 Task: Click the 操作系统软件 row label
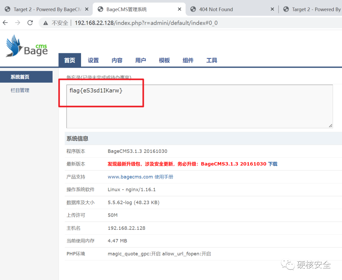point(80,190)
